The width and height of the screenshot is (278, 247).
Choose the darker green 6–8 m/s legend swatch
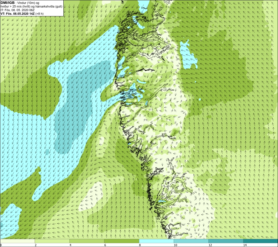122,241
